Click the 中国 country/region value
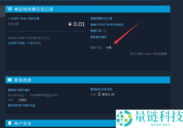Viewport: 183px width, 128px height. pyautogui.click(x=109, y=48)
